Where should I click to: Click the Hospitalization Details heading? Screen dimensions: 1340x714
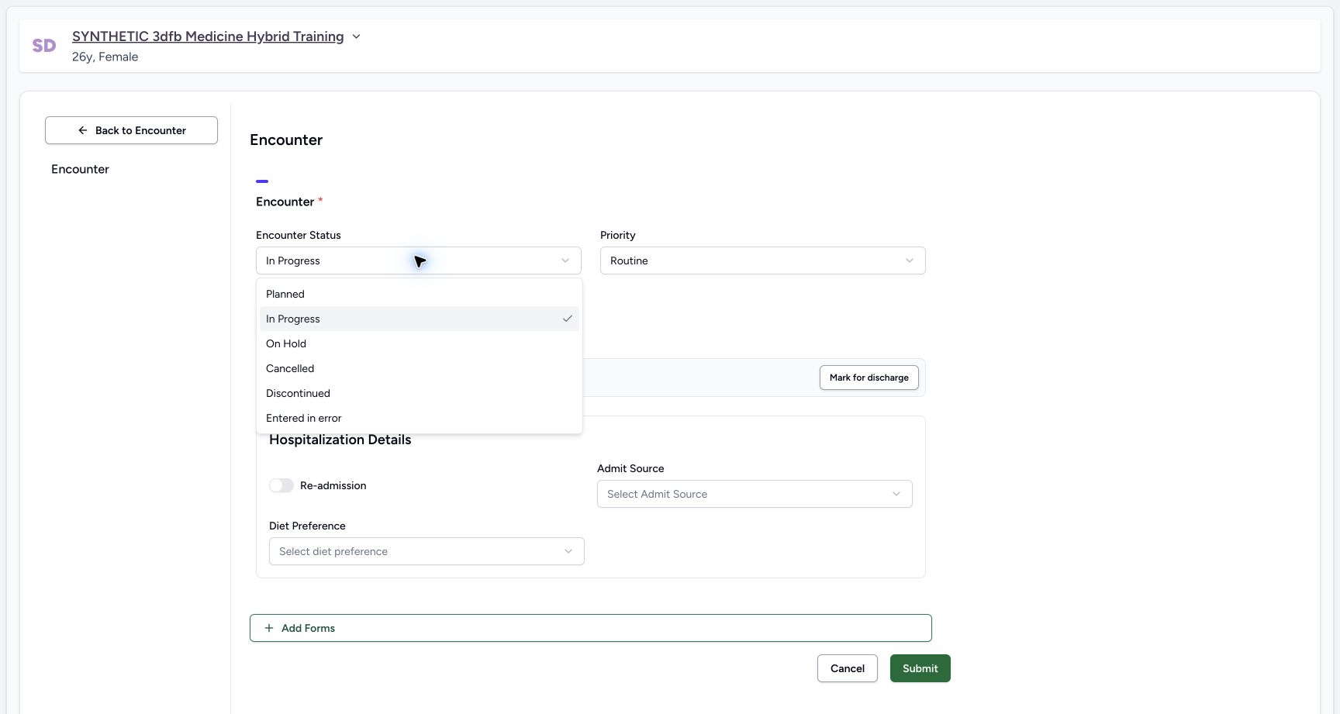coord(340,440)
